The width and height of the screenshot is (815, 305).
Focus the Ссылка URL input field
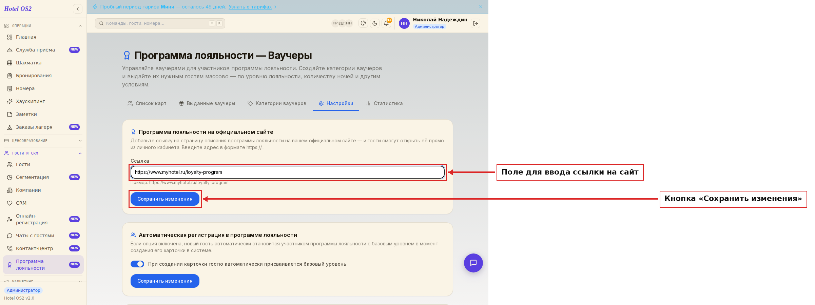click(x=288, y=172)
